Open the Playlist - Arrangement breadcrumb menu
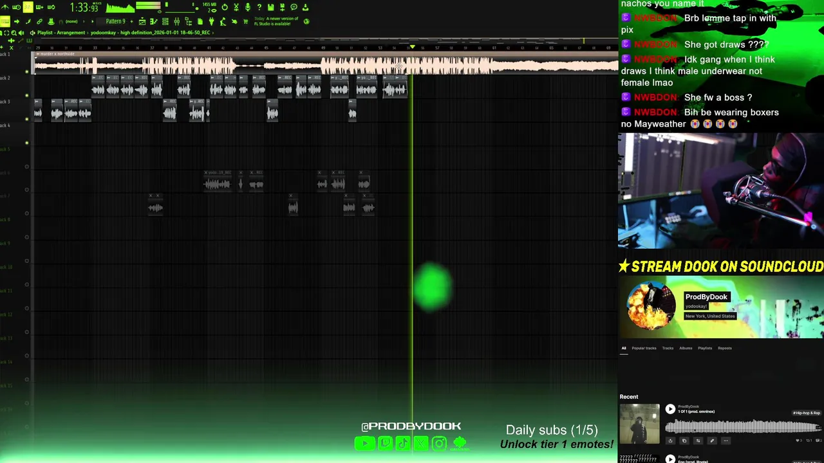 tap(61, 32)
